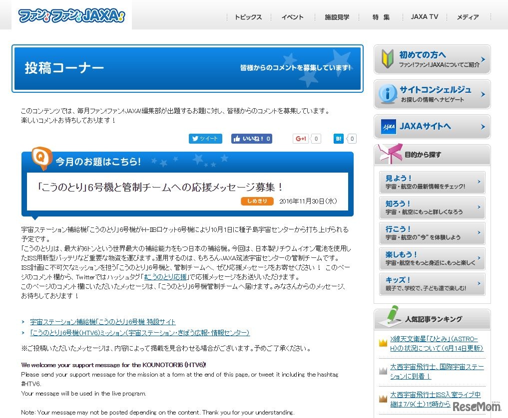Viewport: 508px width, 418px height.
Task: Select トピックス in the top navigation
Action: (x=247, y=16)
